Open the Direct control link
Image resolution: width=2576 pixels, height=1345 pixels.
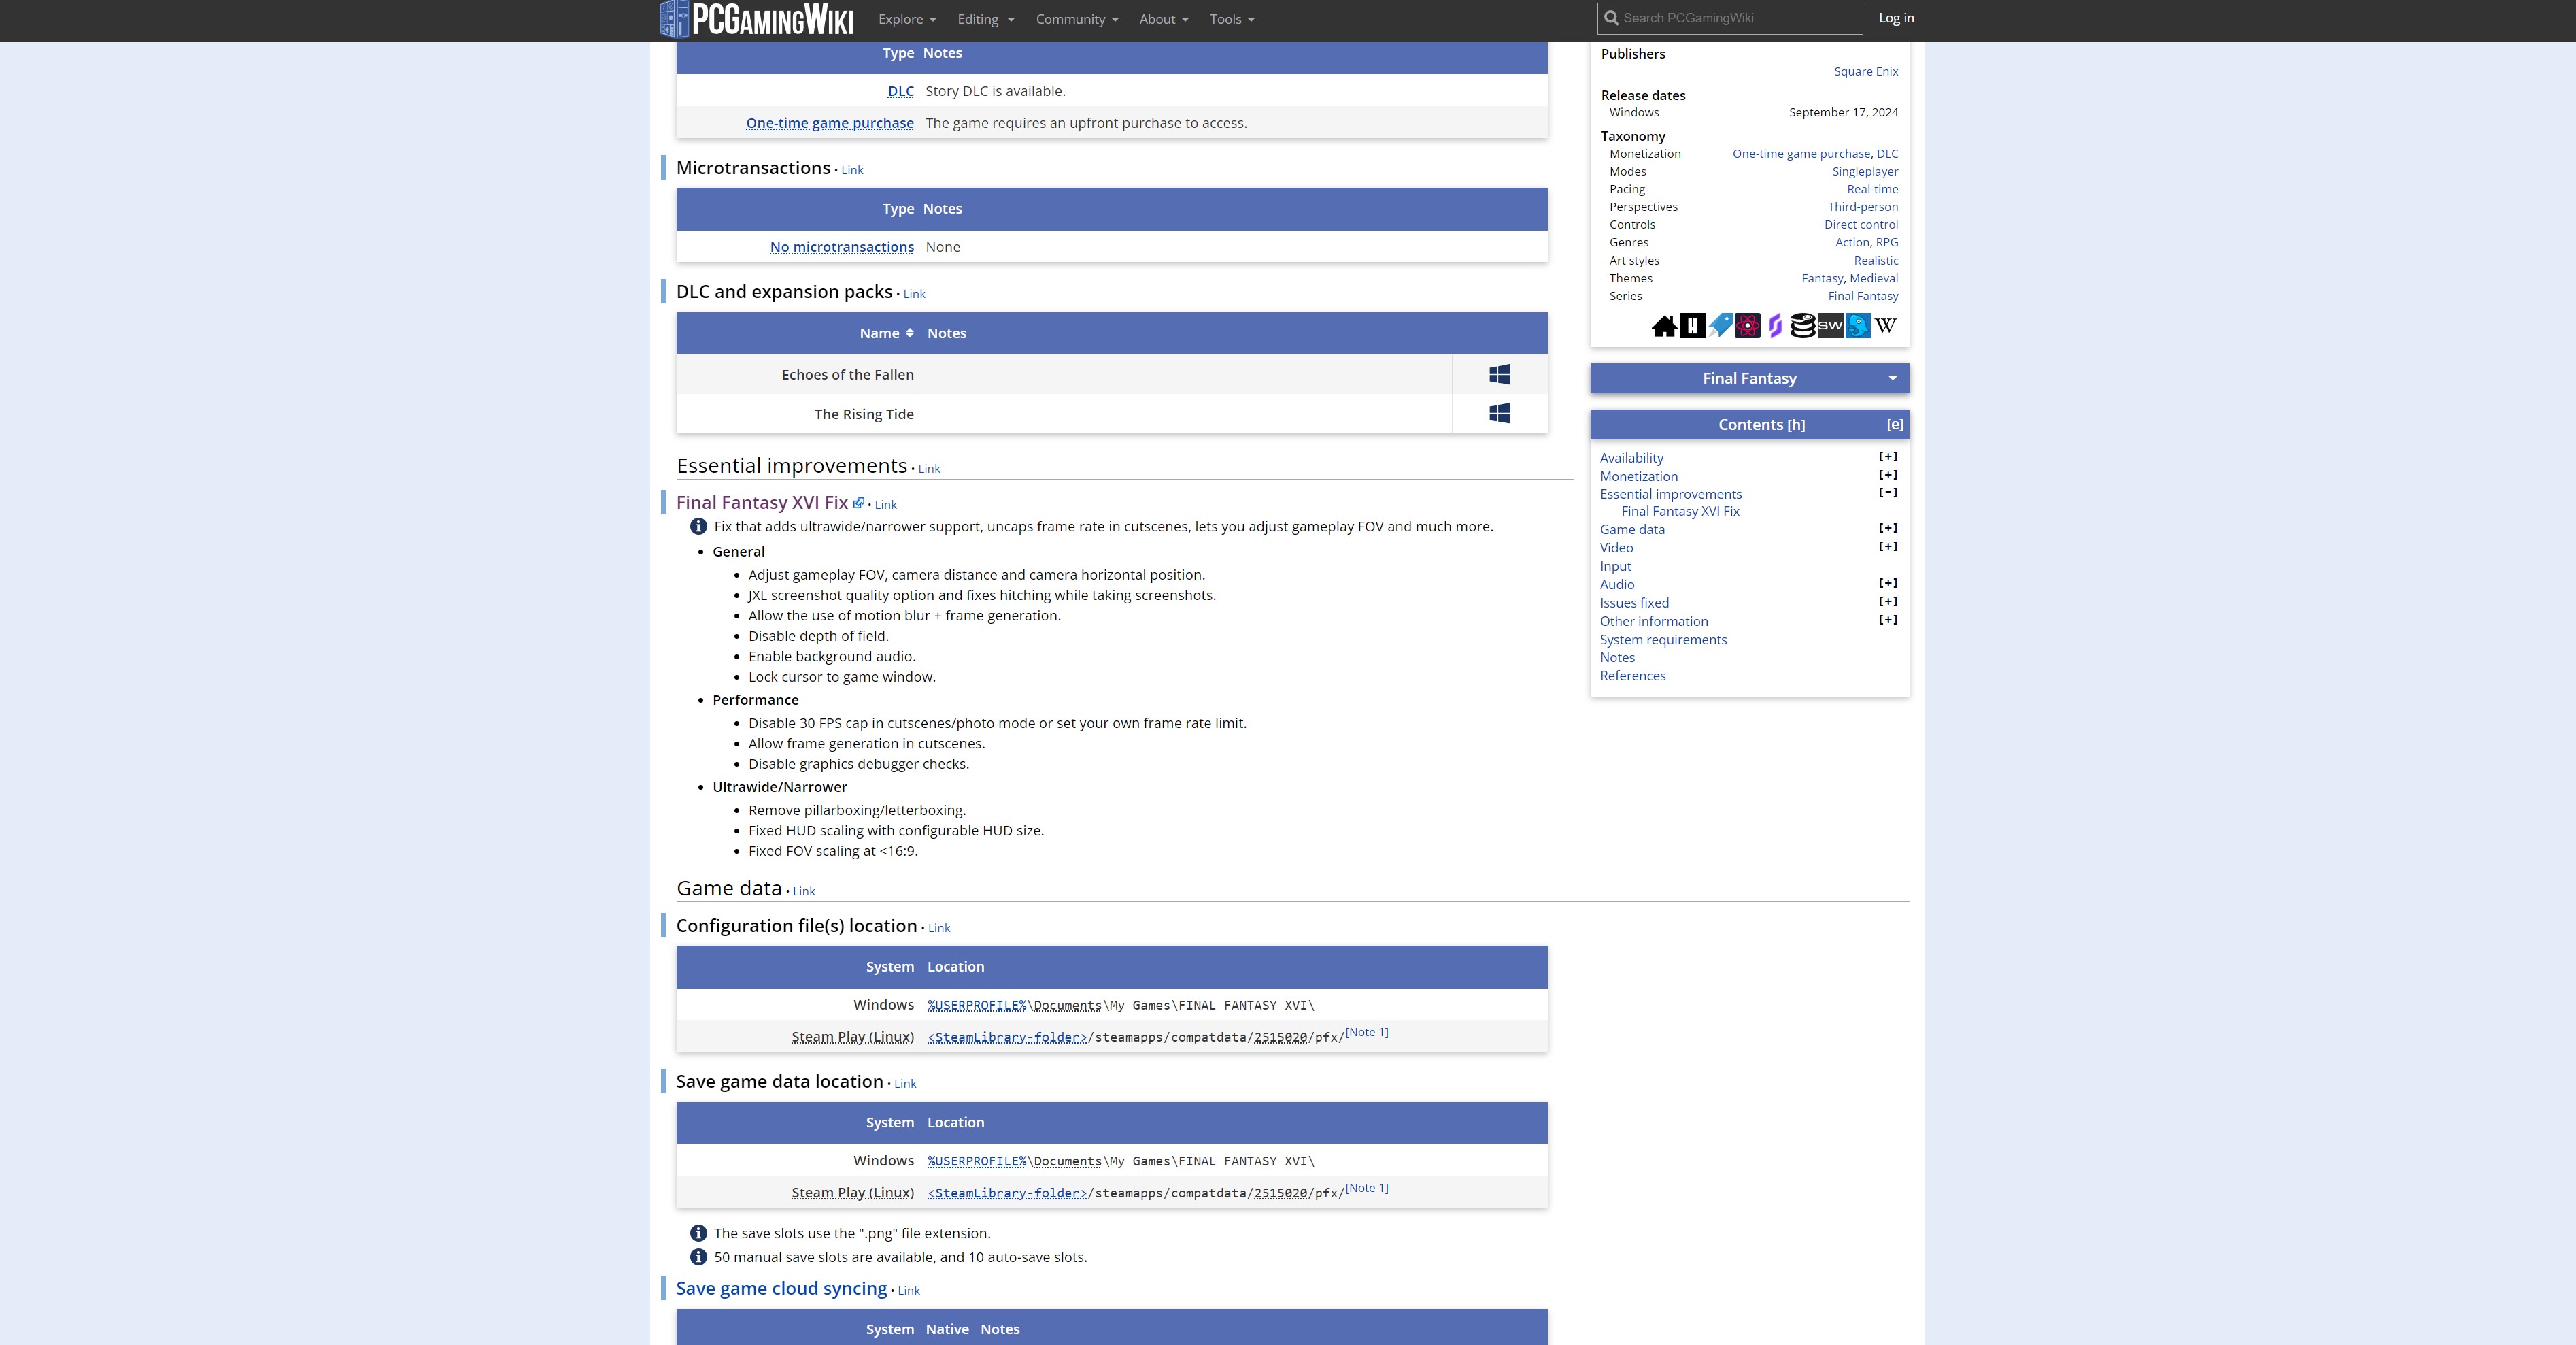pos(1860,225)
